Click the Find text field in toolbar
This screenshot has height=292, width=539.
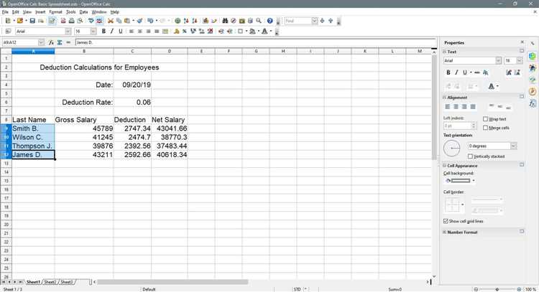[298, 21]
